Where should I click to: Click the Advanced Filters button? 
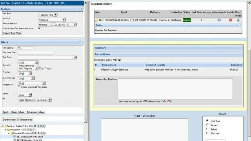point(36,112)
